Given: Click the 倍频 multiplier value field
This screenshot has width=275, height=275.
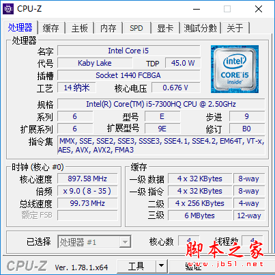Looking at the screenshot, I should [x=87, y=191].
